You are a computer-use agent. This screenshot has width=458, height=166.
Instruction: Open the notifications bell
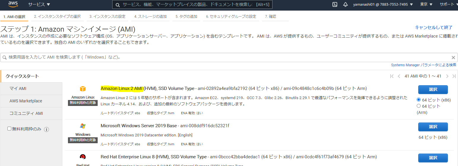tap(345, 4)
